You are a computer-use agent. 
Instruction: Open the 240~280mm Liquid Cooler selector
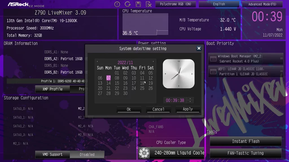pyautogui.click(x=171, y=153)
